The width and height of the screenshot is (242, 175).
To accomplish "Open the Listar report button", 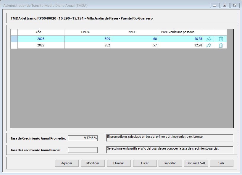I will (x=145, y=163).
